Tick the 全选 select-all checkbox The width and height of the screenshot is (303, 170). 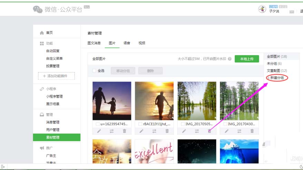94,71
